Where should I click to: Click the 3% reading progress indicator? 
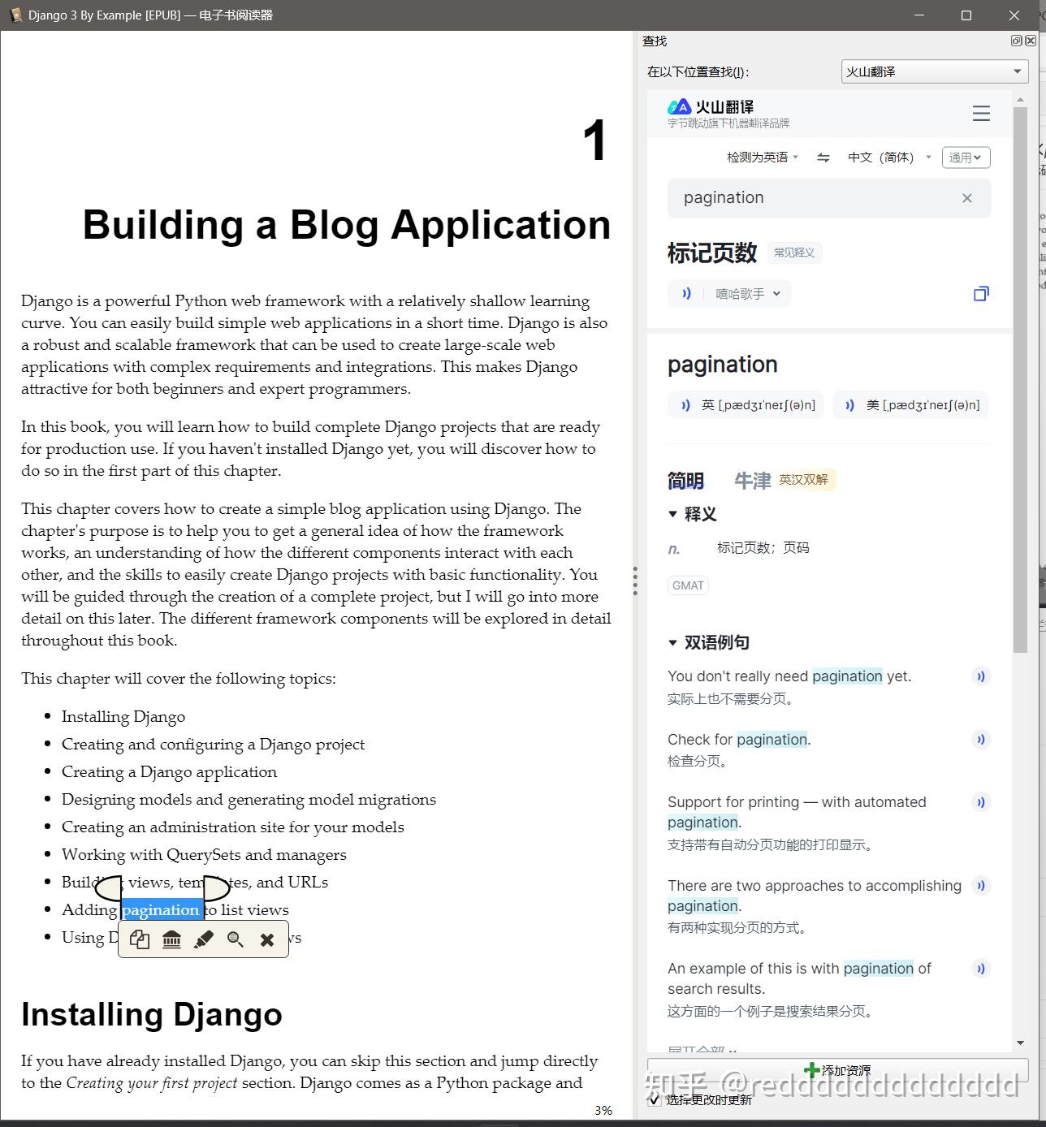point(603,1110)
